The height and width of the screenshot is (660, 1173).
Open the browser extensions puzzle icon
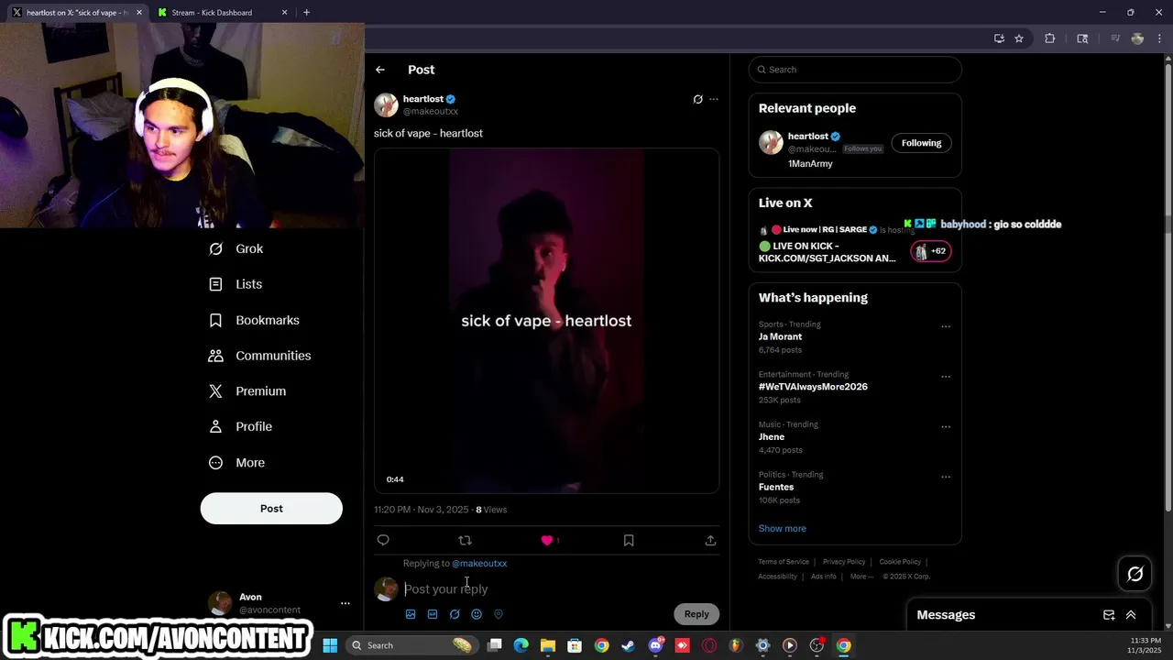tap(1050, 38)
